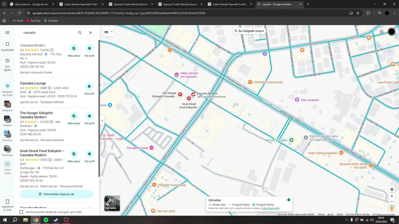Image resolution: width=399 pixels, height=224 pixels.
Task: Switch to afyon lokumu Google tab
Action: (x=31, y=4)
